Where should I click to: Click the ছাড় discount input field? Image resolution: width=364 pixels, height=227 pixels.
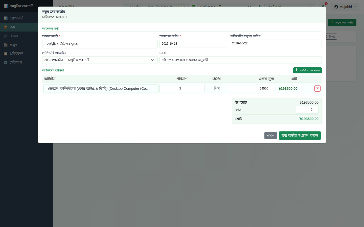pyautogui.click(x=307, y=110)
